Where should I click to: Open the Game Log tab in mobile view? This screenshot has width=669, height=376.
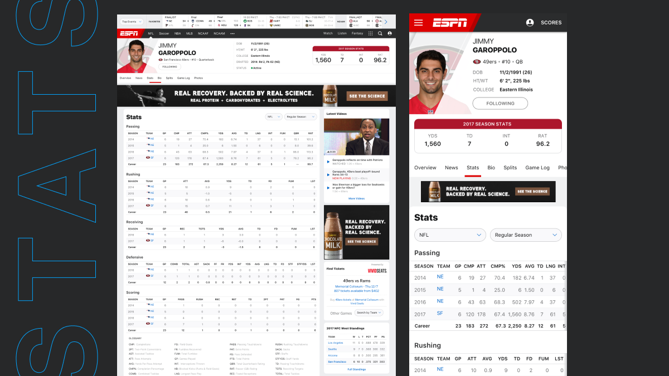click(537, 168)
